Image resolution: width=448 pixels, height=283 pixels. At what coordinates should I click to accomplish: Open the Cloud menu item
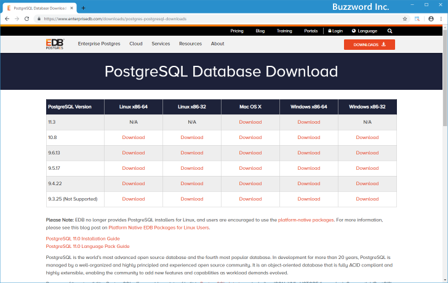coord(136,44)
